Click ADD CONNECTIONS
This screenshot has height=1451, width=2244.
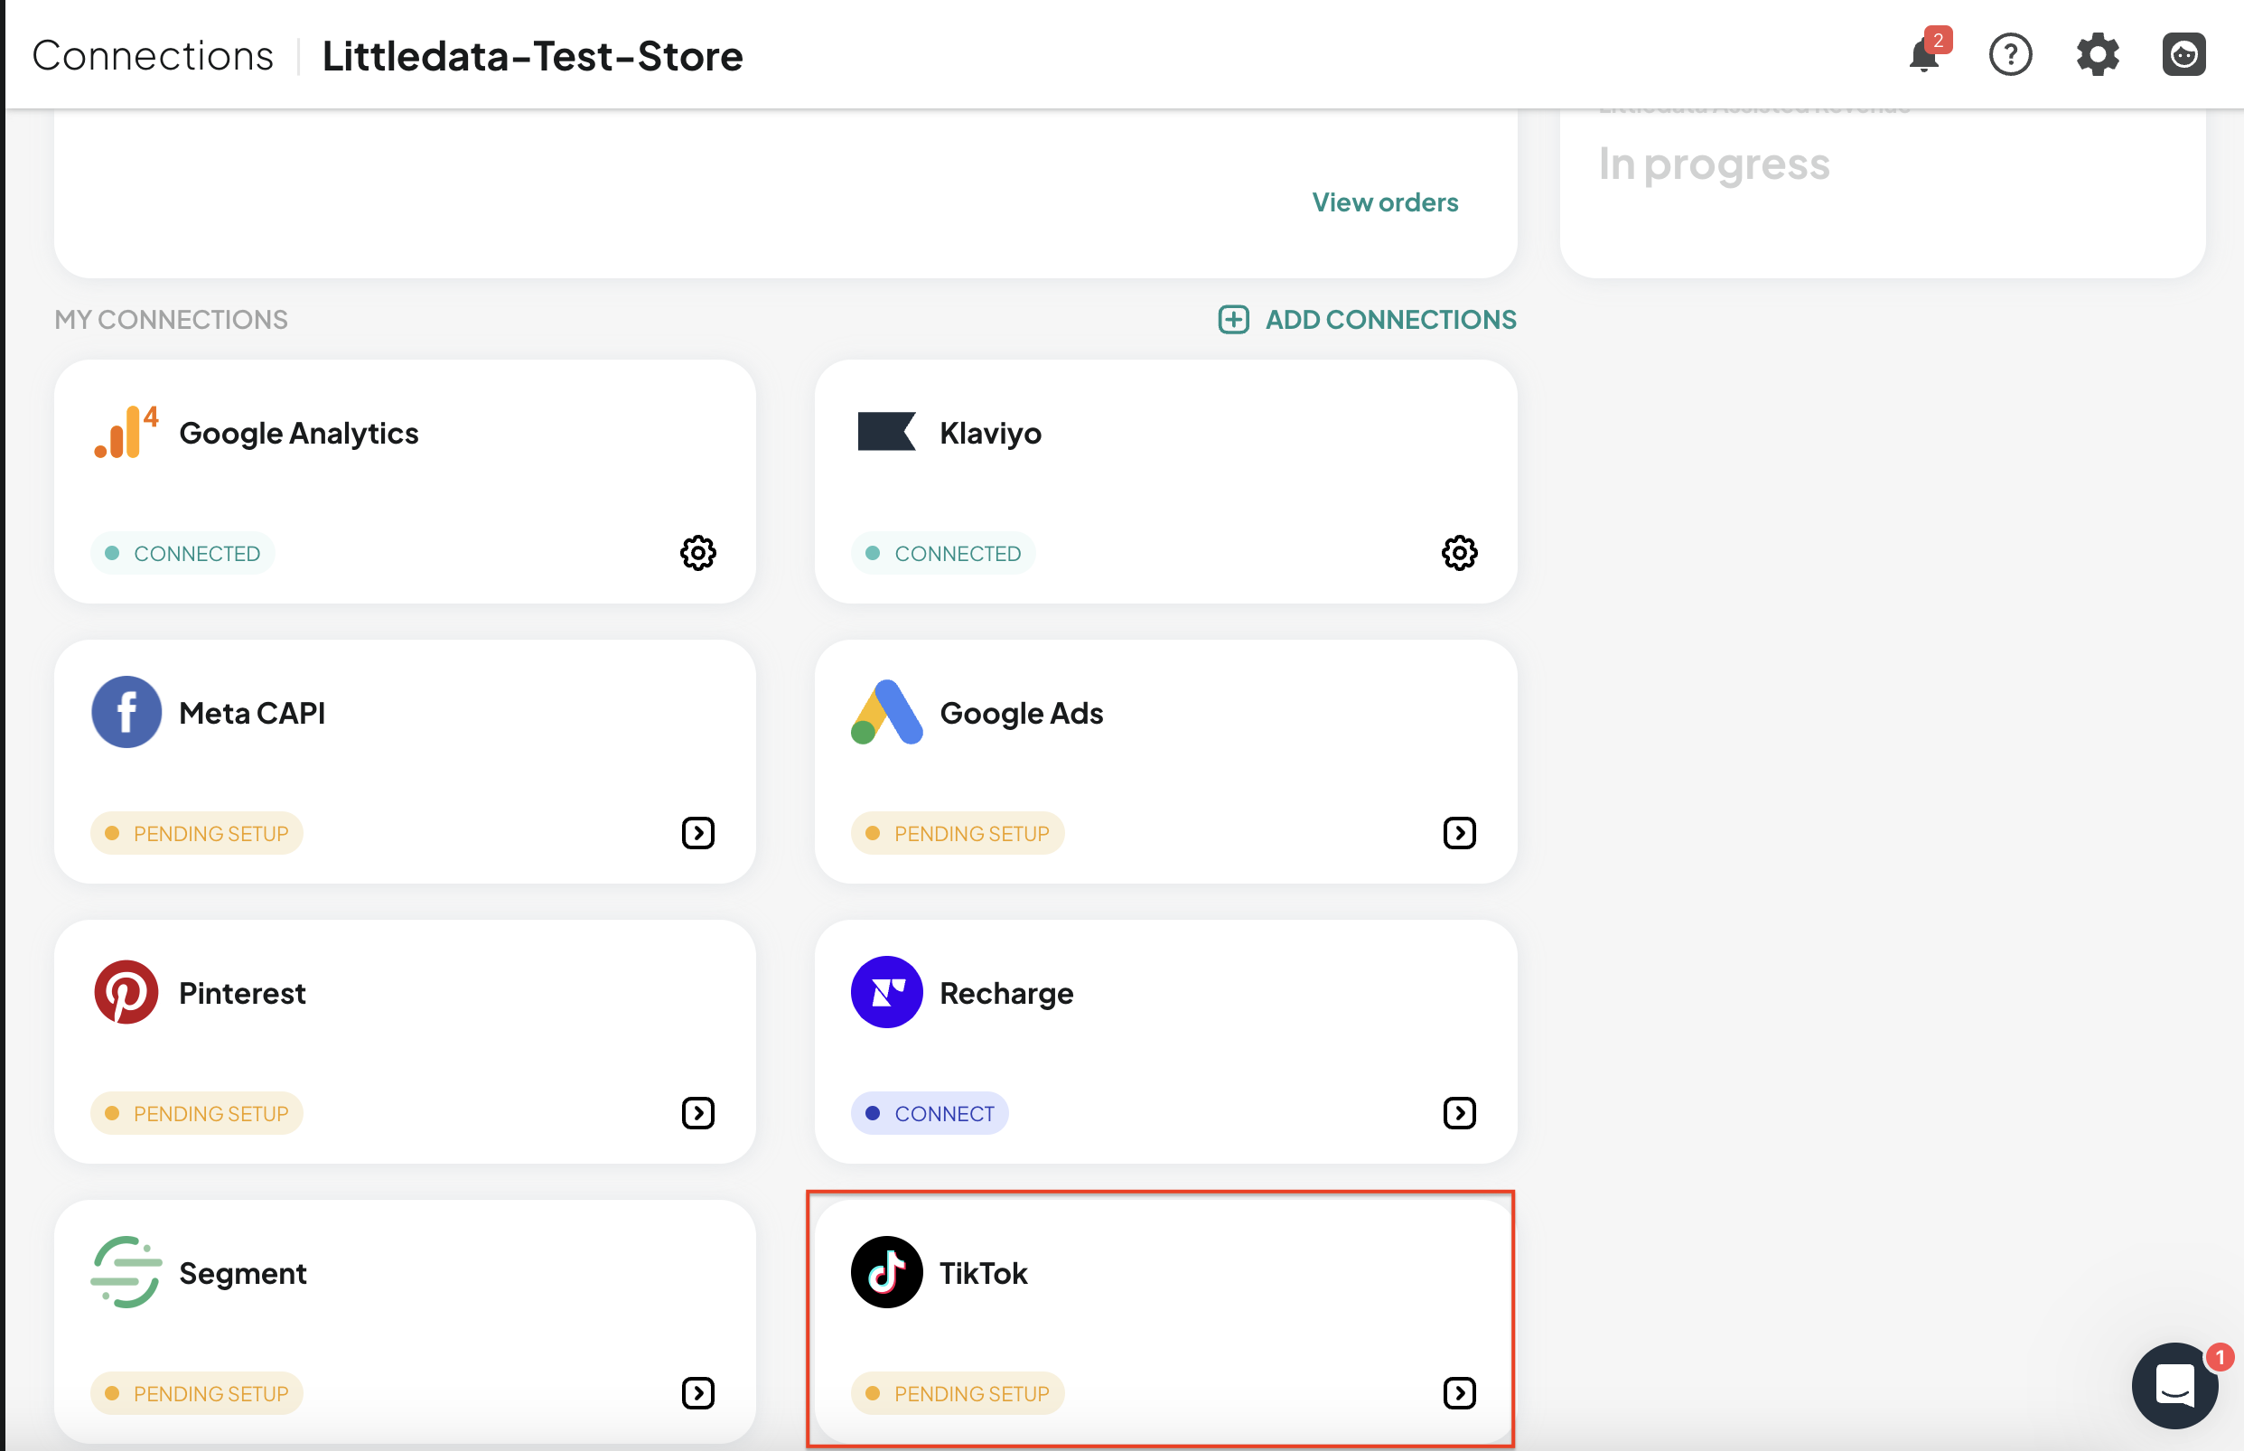[1389, 320]
